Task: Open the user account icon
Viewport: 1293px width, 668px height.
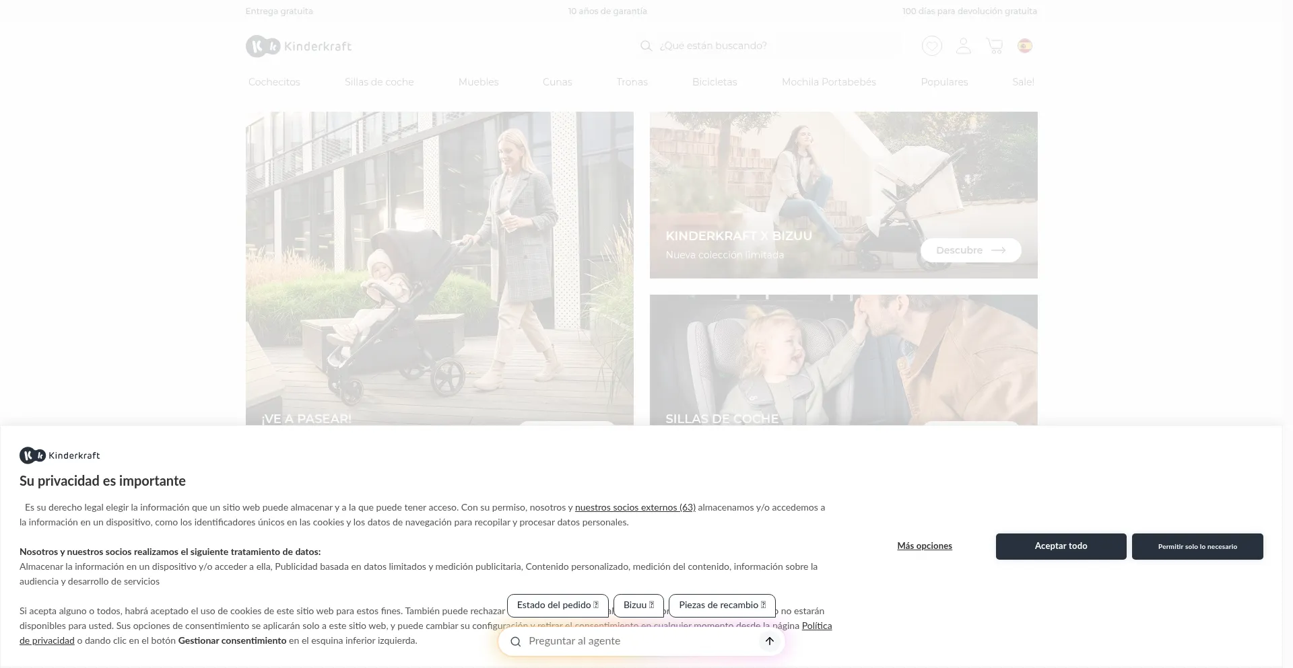Action: tap(964, 46)
